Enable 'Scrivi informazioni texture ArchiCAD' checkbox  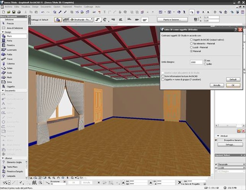(x=163, y=76)
